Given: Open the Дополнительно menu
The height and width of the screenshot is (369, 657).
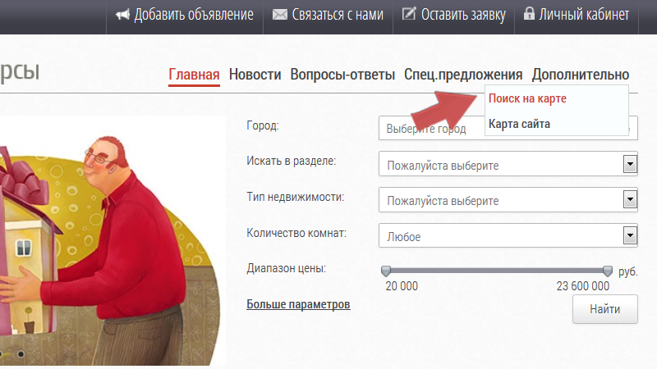Looking at the screenshot, I should click(581, 75).
